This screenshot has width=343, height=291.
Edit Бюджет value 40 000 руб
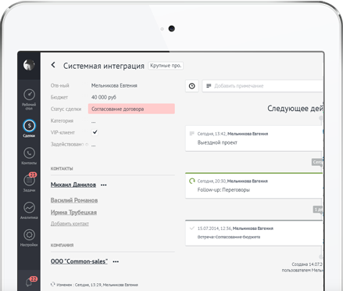[104, 97]
